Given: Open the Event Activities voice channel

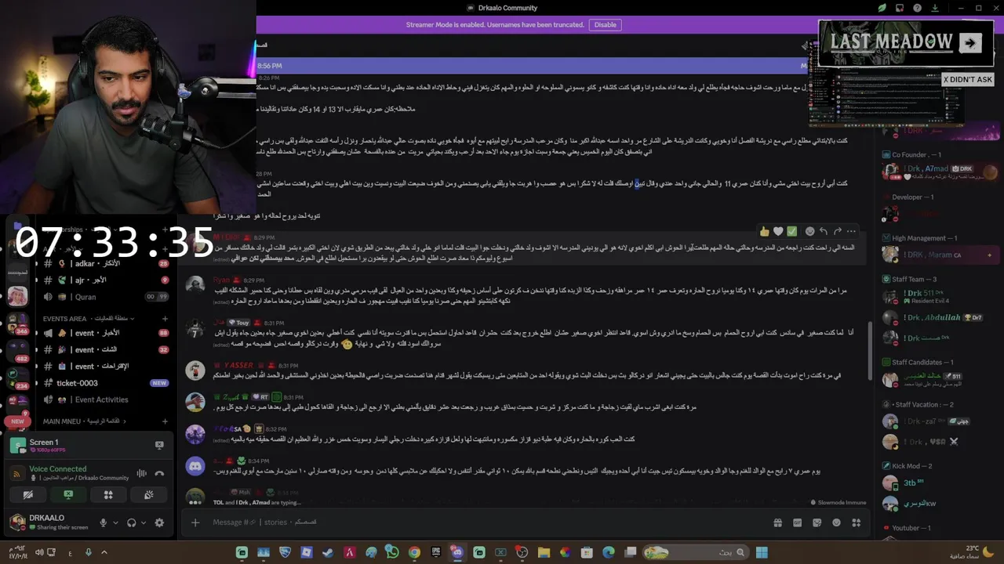Looking at the screenshot, I should [x=106, y=399].
